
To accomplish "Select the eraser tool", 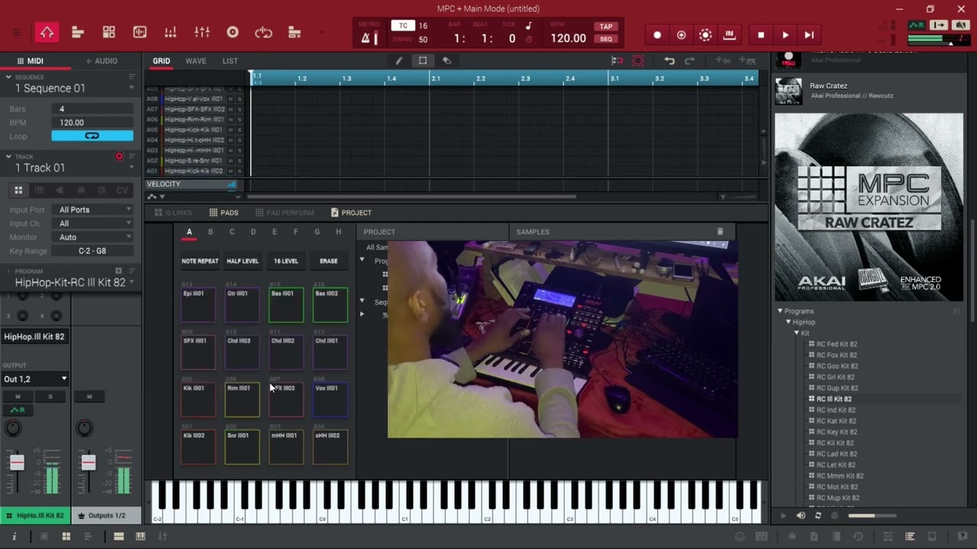I will (x=447, y=61).
